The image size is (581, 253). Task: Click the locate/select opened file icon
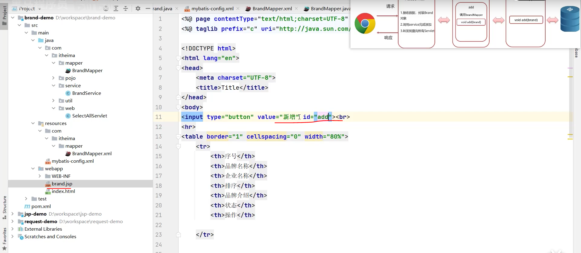pyautogui.click(x=106, y=8)
